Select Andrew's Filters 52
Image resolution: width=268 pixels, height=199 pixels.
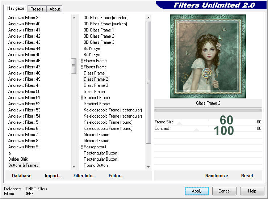click(x=24, y=104)
